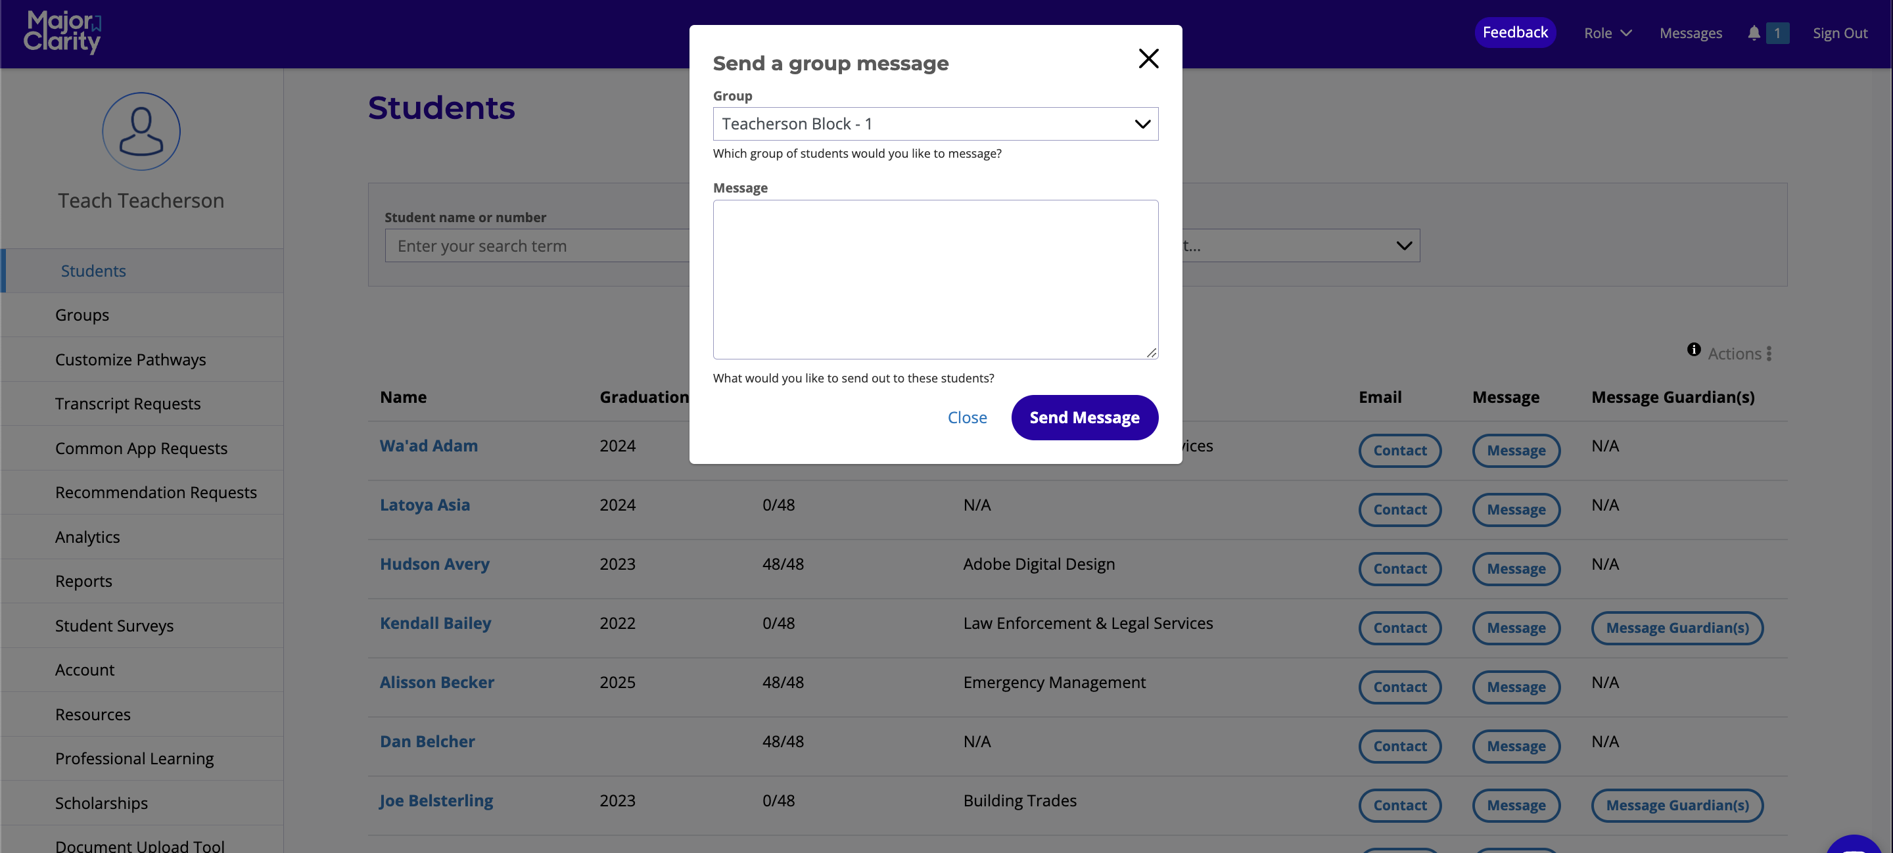Screen dimensions: 1893x853
Task: Click the Feedback button
Action: [1514, 33]
